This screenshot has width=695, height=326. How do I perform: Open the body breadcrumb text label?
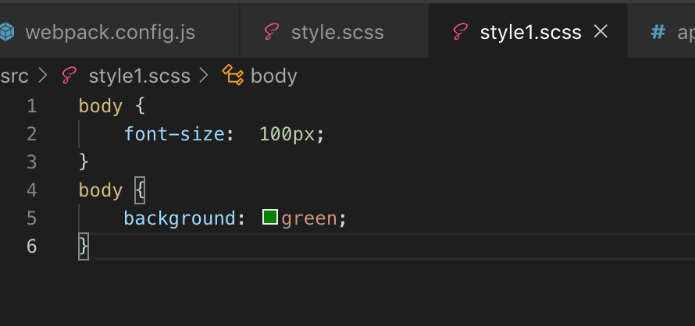tap(274, 76)
